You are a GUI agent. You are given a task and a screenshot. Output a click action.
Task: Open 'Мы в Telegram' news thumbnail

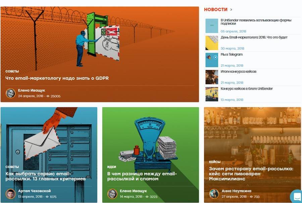click(x=212, y=60)
